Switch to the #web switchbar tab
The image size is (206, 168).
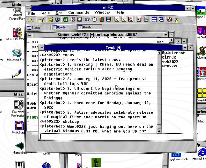pos(90,27)
